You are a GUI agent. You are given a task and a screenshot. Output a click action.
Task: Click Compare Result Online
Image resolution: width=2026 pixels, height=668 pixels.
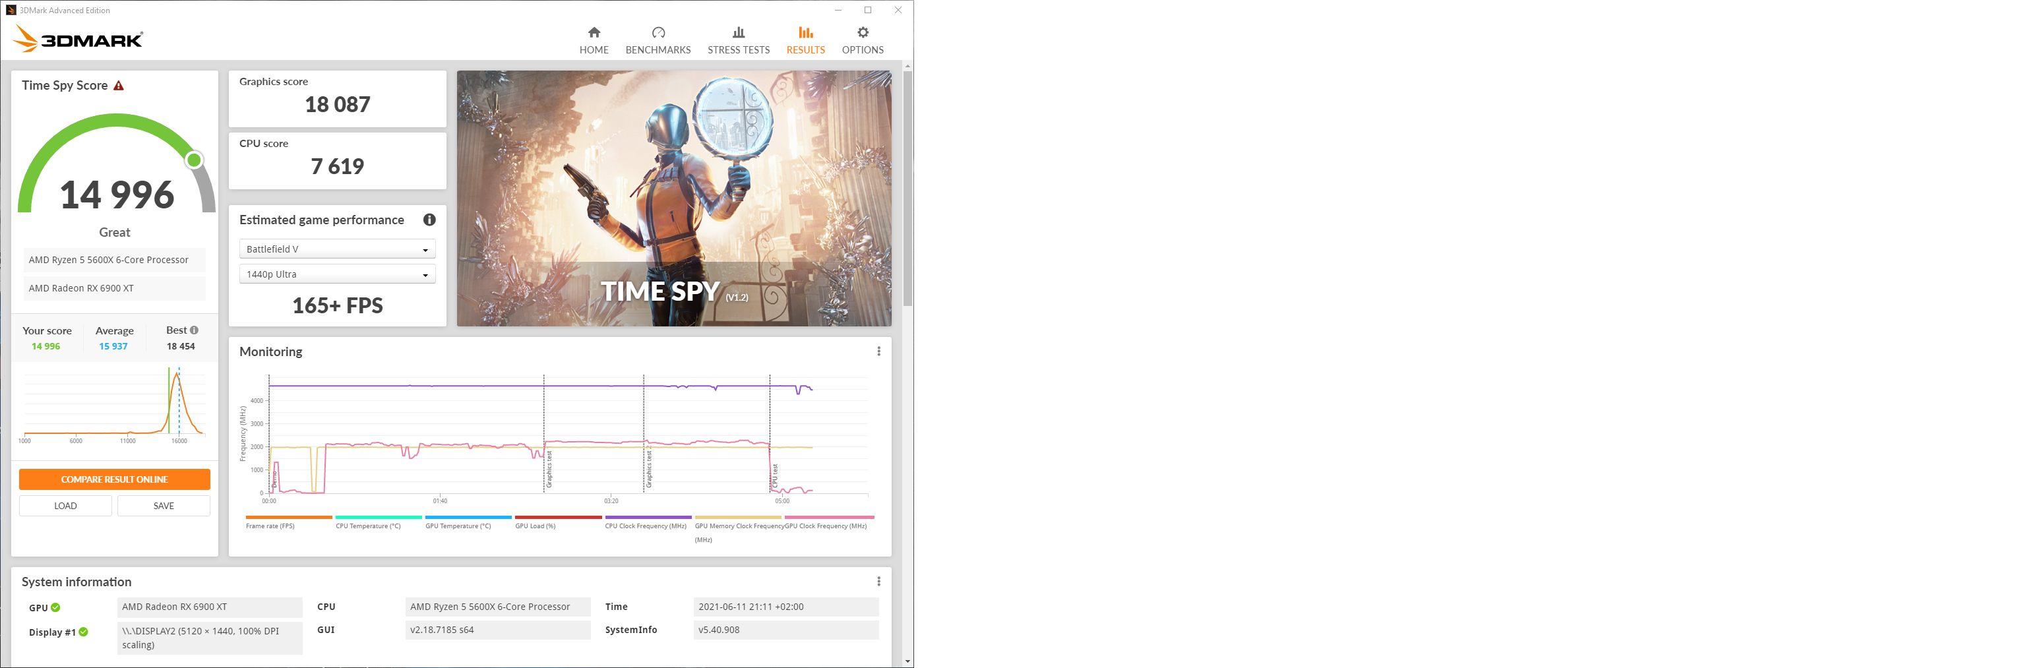[115, 479]
